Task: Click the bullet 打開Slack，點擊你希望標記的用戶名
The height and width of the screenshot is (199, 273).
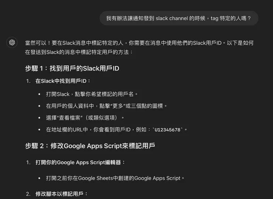Action: (92, 94)
